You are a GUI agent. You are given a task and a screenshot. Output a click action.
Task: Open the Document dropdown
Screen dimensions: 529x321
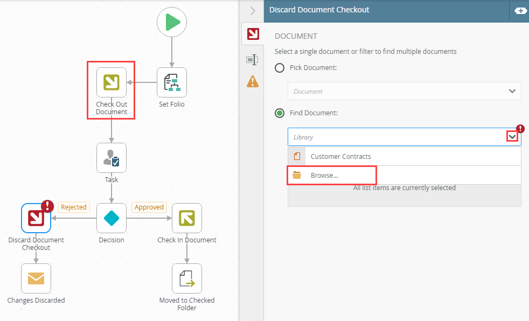(404, 91)
